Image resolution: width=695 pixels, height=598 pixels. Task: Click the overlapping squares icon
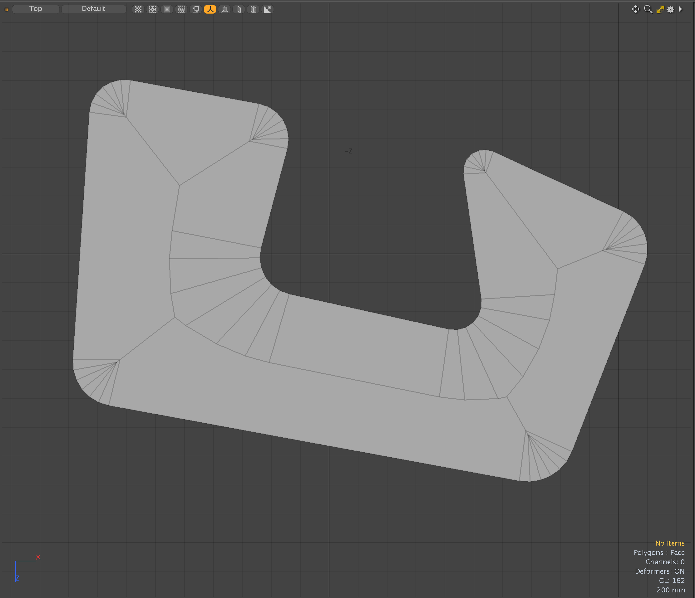(x=195, y=9)
